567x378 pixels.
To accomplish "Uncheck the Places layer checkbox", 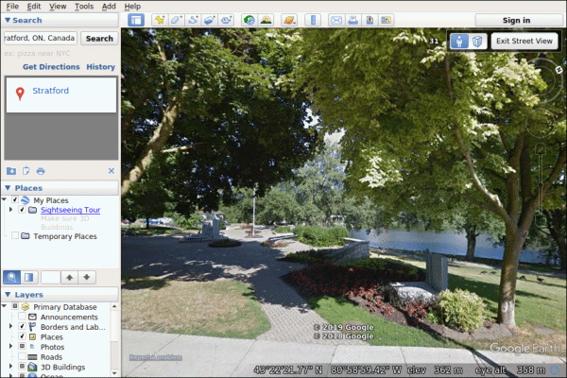I will pos(22,336).
